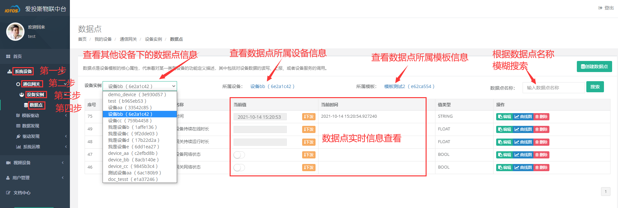This screenshot has width=618, height=208.
Task: Click the 创建数据点 button
Action: click(594, 67)
